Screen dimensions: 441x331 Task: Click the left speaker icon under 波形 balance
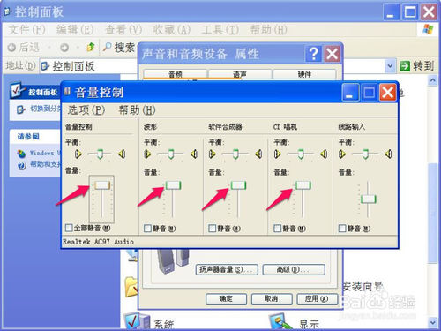click(x=147, y=154)
